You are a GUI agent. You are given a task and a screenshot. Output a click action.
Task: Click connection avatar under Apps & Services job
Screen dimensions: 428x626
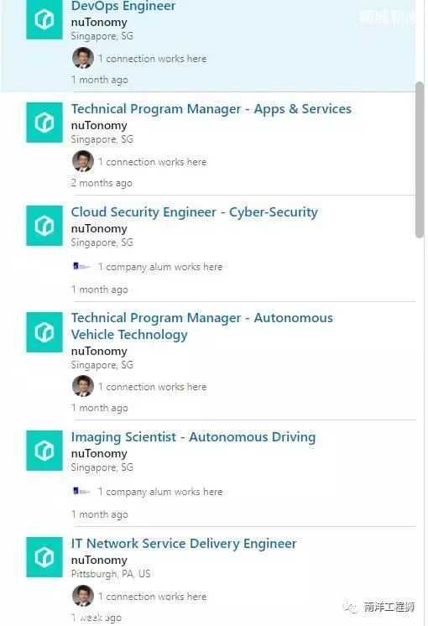[83, 161]
